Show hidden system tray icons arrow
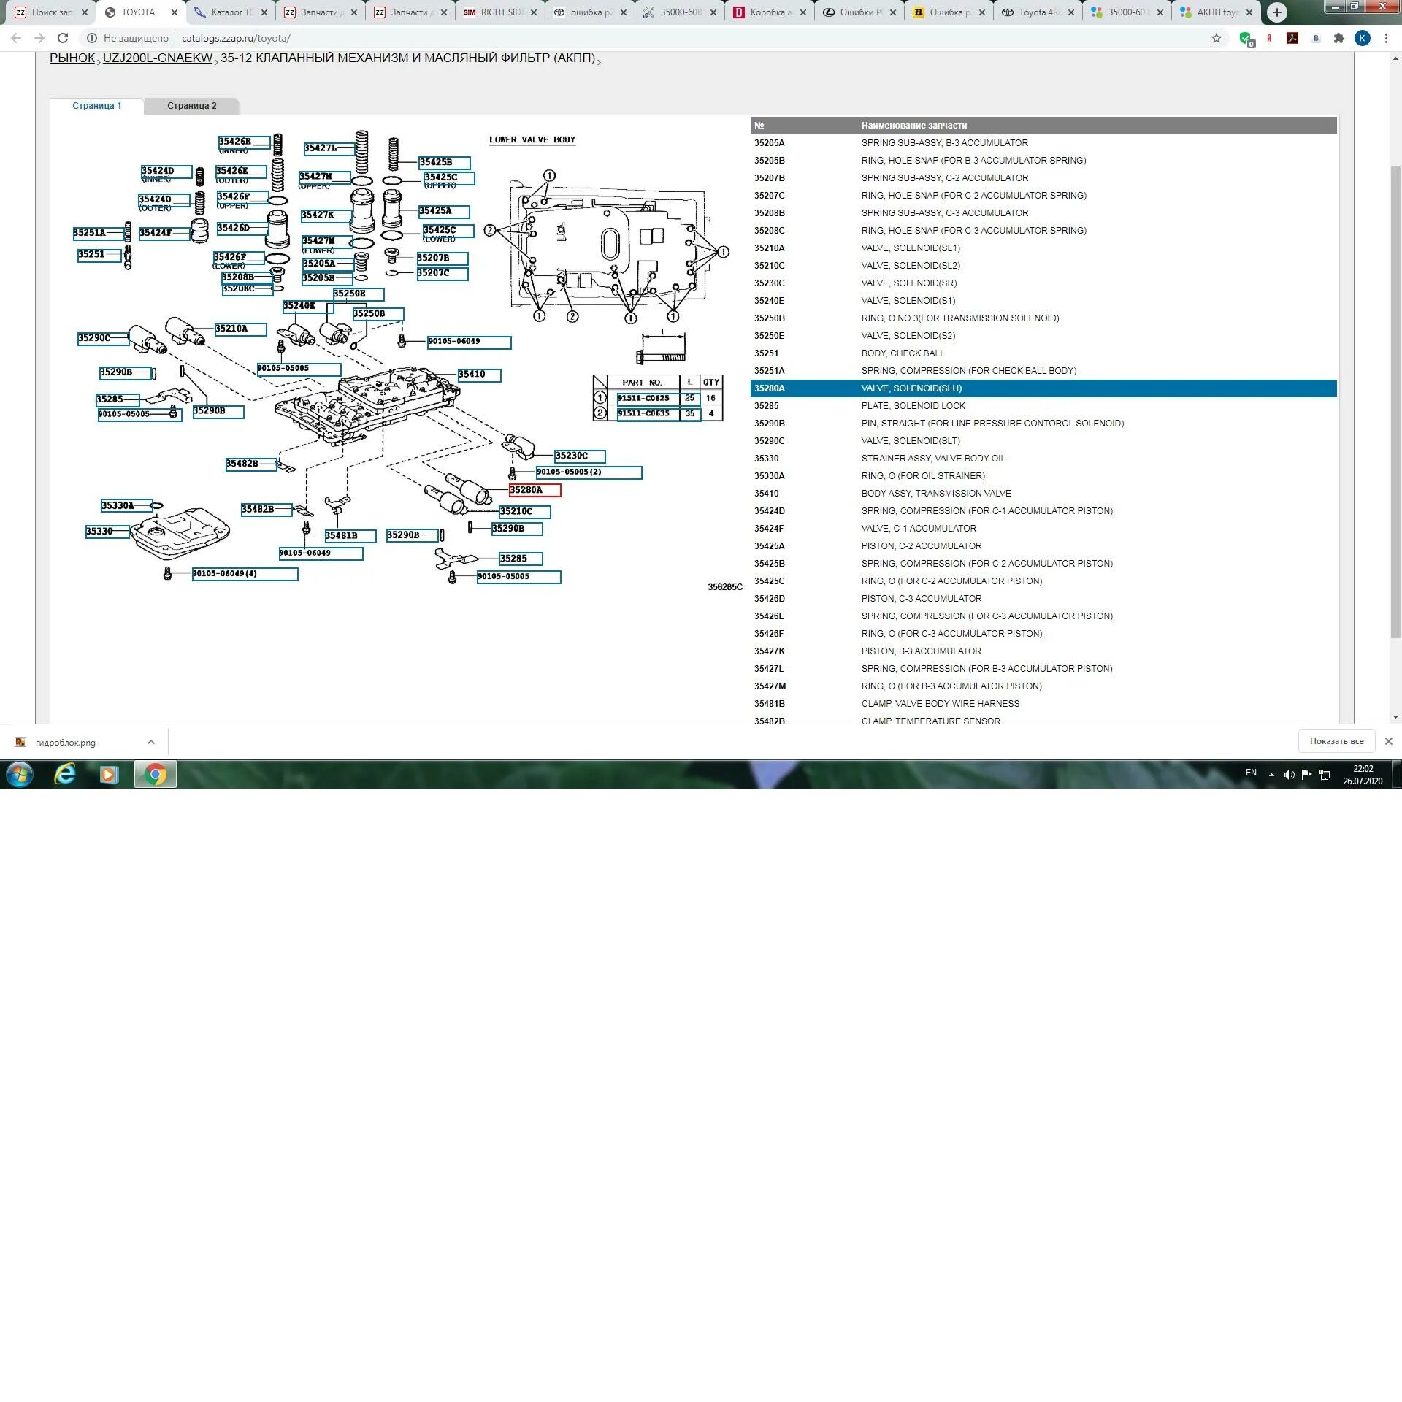The height and width of the screenshot is (1402, 1402). point(1271,775)
